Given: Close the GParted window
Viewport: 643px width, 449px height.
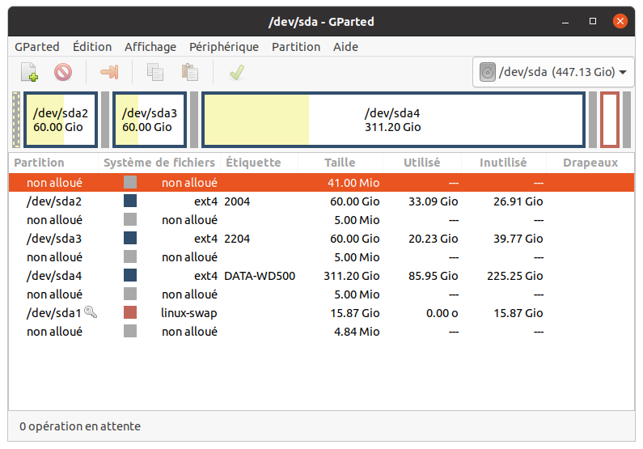Looking at the screenshot, I should click(620, 21).
